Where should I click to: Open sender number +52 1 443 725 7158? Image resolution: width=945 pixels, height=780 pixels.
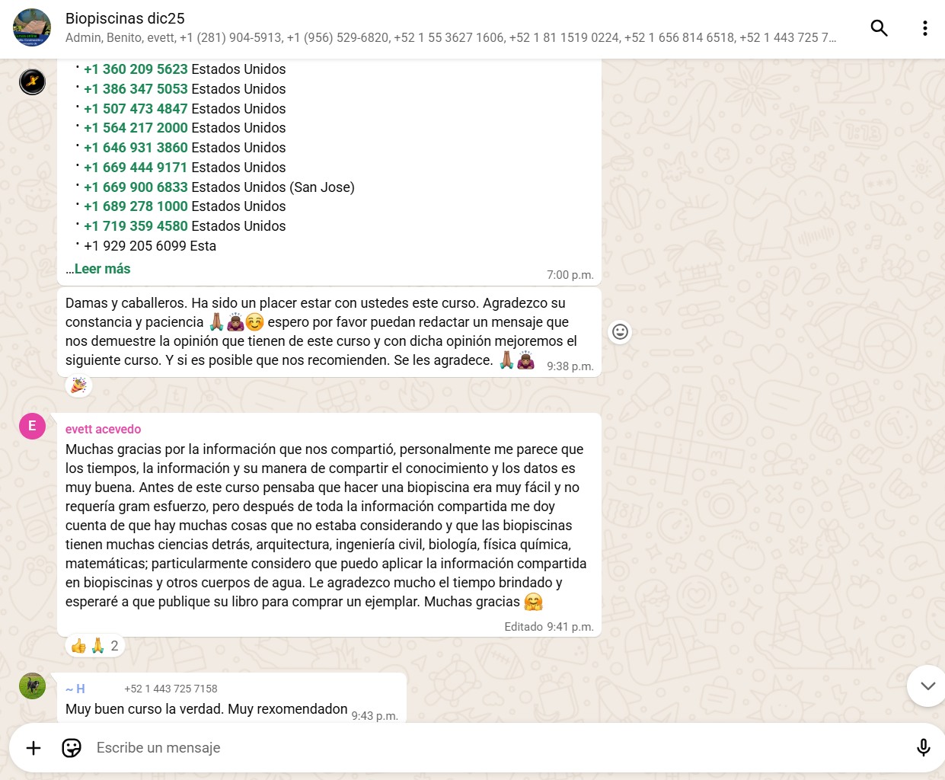[x=171, y=689]
